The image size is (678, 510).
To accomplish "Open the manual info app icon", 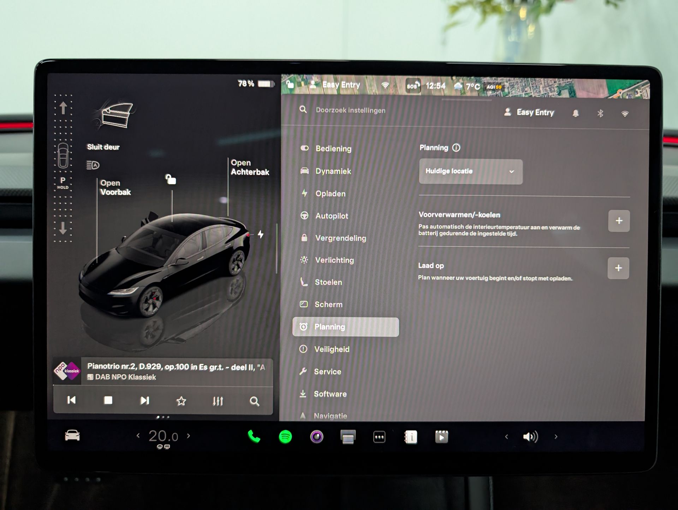I will [411, 437].
